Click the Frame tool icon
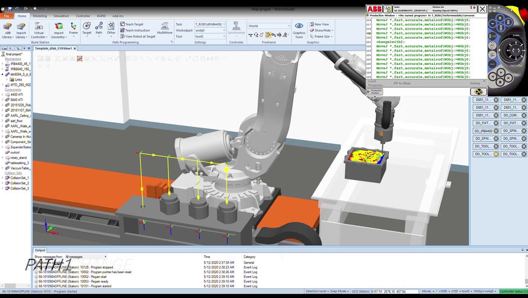The width and height of the screenshot is (528, 298). tap(73, 26)
